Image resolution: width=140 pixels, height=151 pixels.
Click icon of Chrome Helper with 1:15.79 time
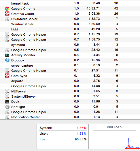(7, 34)
